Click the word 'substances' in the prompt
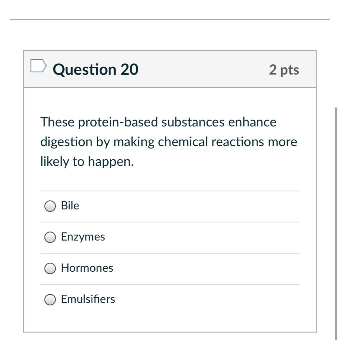 [193, 122]
